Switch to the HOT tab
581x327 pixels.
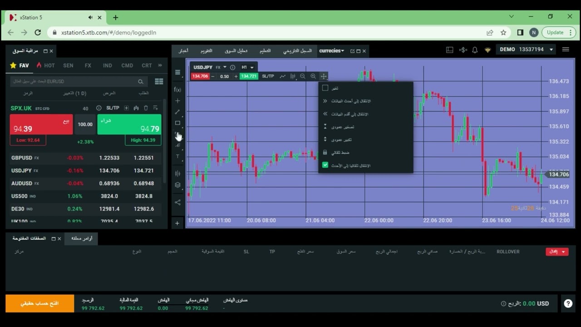click(46, 65)
